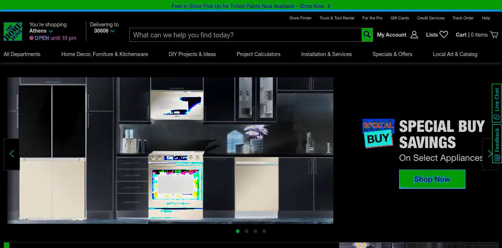502x248 pixels.
Task: Click the green search magnifier button
Action: 367,35
